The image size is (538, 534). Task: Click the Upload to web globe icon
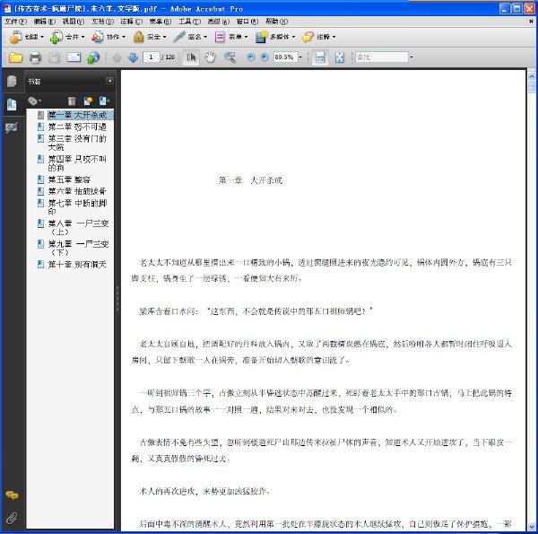click(93, 57)
